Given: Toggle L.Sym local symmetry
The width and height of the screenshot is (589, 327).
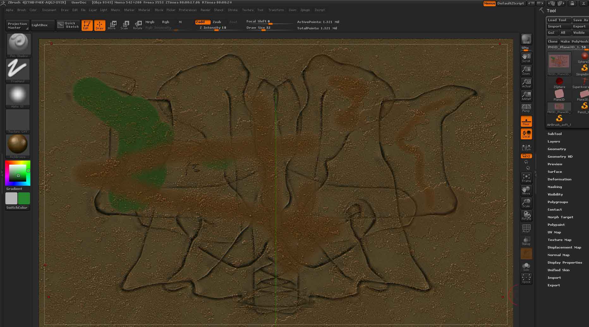Looking at the screenshot, I should [x=526, y=148].
